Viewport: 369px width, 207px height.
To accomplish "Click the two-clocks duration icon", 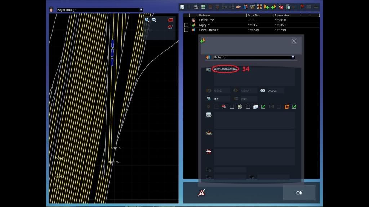I will click(263, 91).
